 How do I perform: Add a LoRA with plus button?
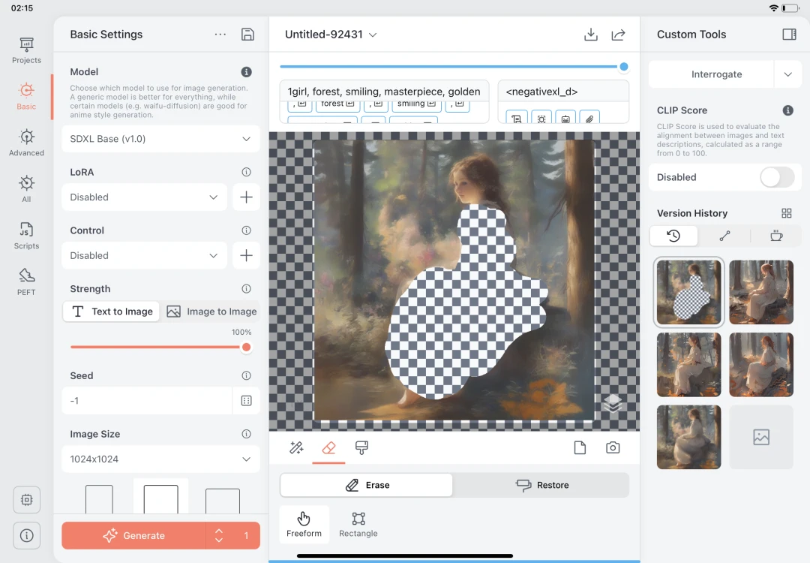tap(246, 197)
